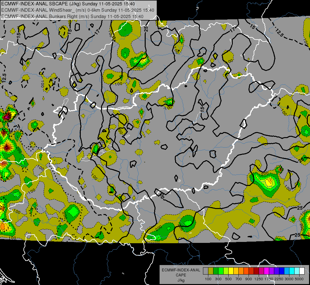
Task: Click the J/kg unit label in legend
Action: tap(181, 280)
